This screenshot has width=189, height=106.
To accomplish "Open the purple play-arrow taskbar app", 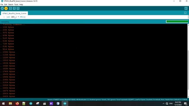I will pos(51,103).
